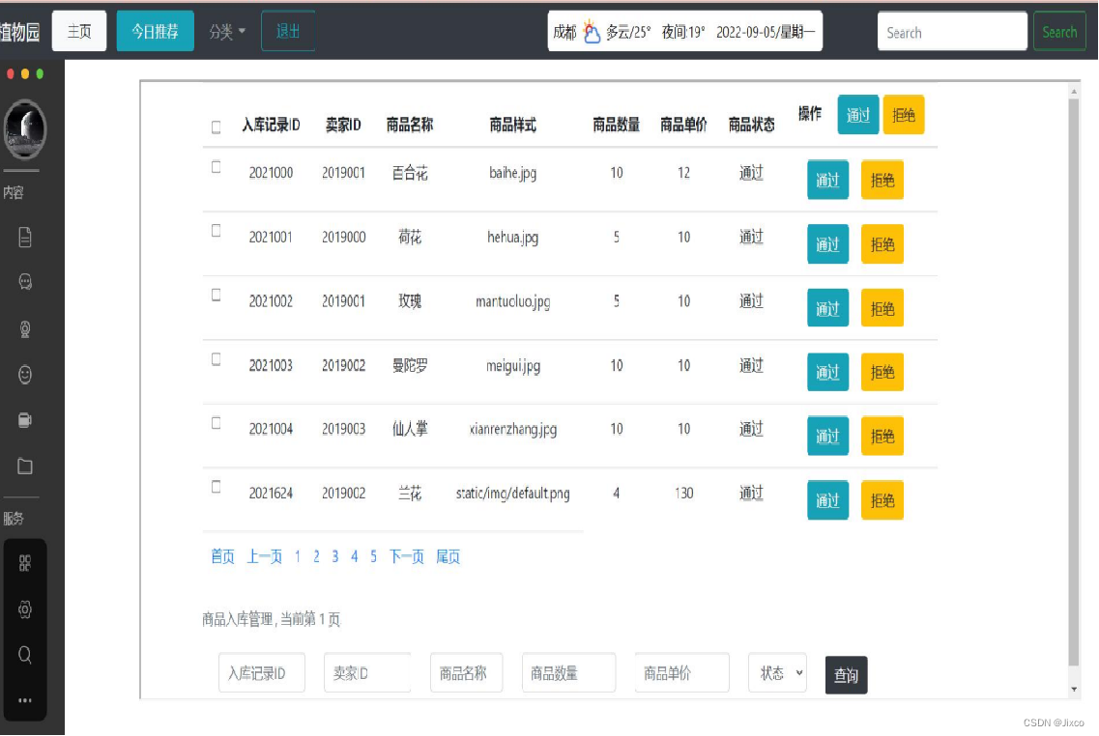Open the 状态 status dropdown

click(x=776, y=672)
